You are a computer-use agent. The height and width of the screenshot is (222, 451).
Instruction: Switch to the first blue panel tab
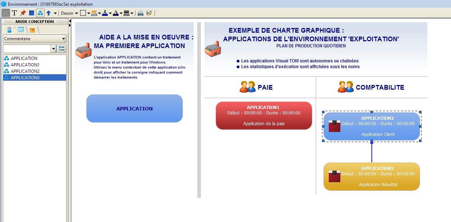click(9, 30)
